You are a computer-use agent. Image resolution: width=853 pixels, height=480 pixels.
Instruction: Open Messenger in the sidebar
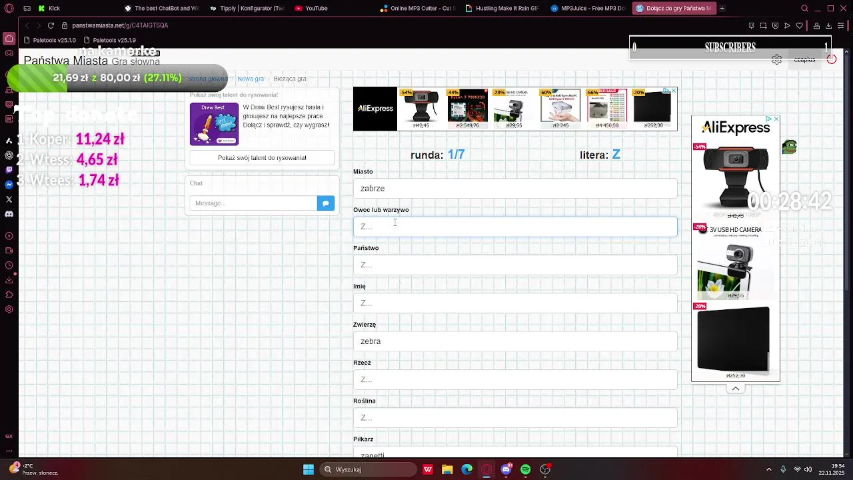(x=9, y=185)
